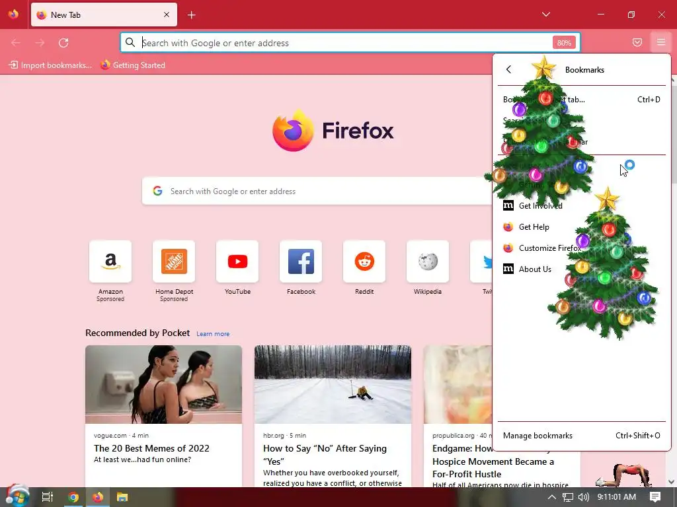Open The 20 Best Memes of 2022
Screen dimensions: 677x507
click(151, 448)
